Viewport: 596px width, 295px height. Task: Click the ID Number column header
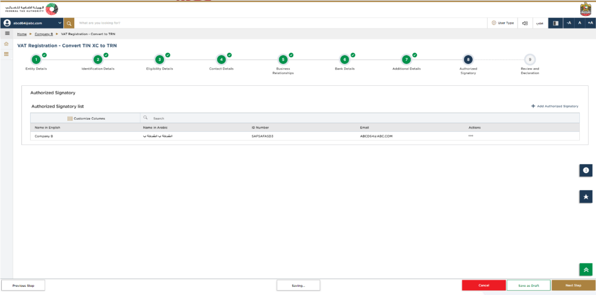coord(260,127)
